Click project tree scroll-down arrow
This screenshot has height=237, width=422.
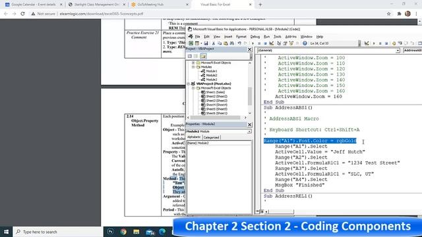pos(250,113)
